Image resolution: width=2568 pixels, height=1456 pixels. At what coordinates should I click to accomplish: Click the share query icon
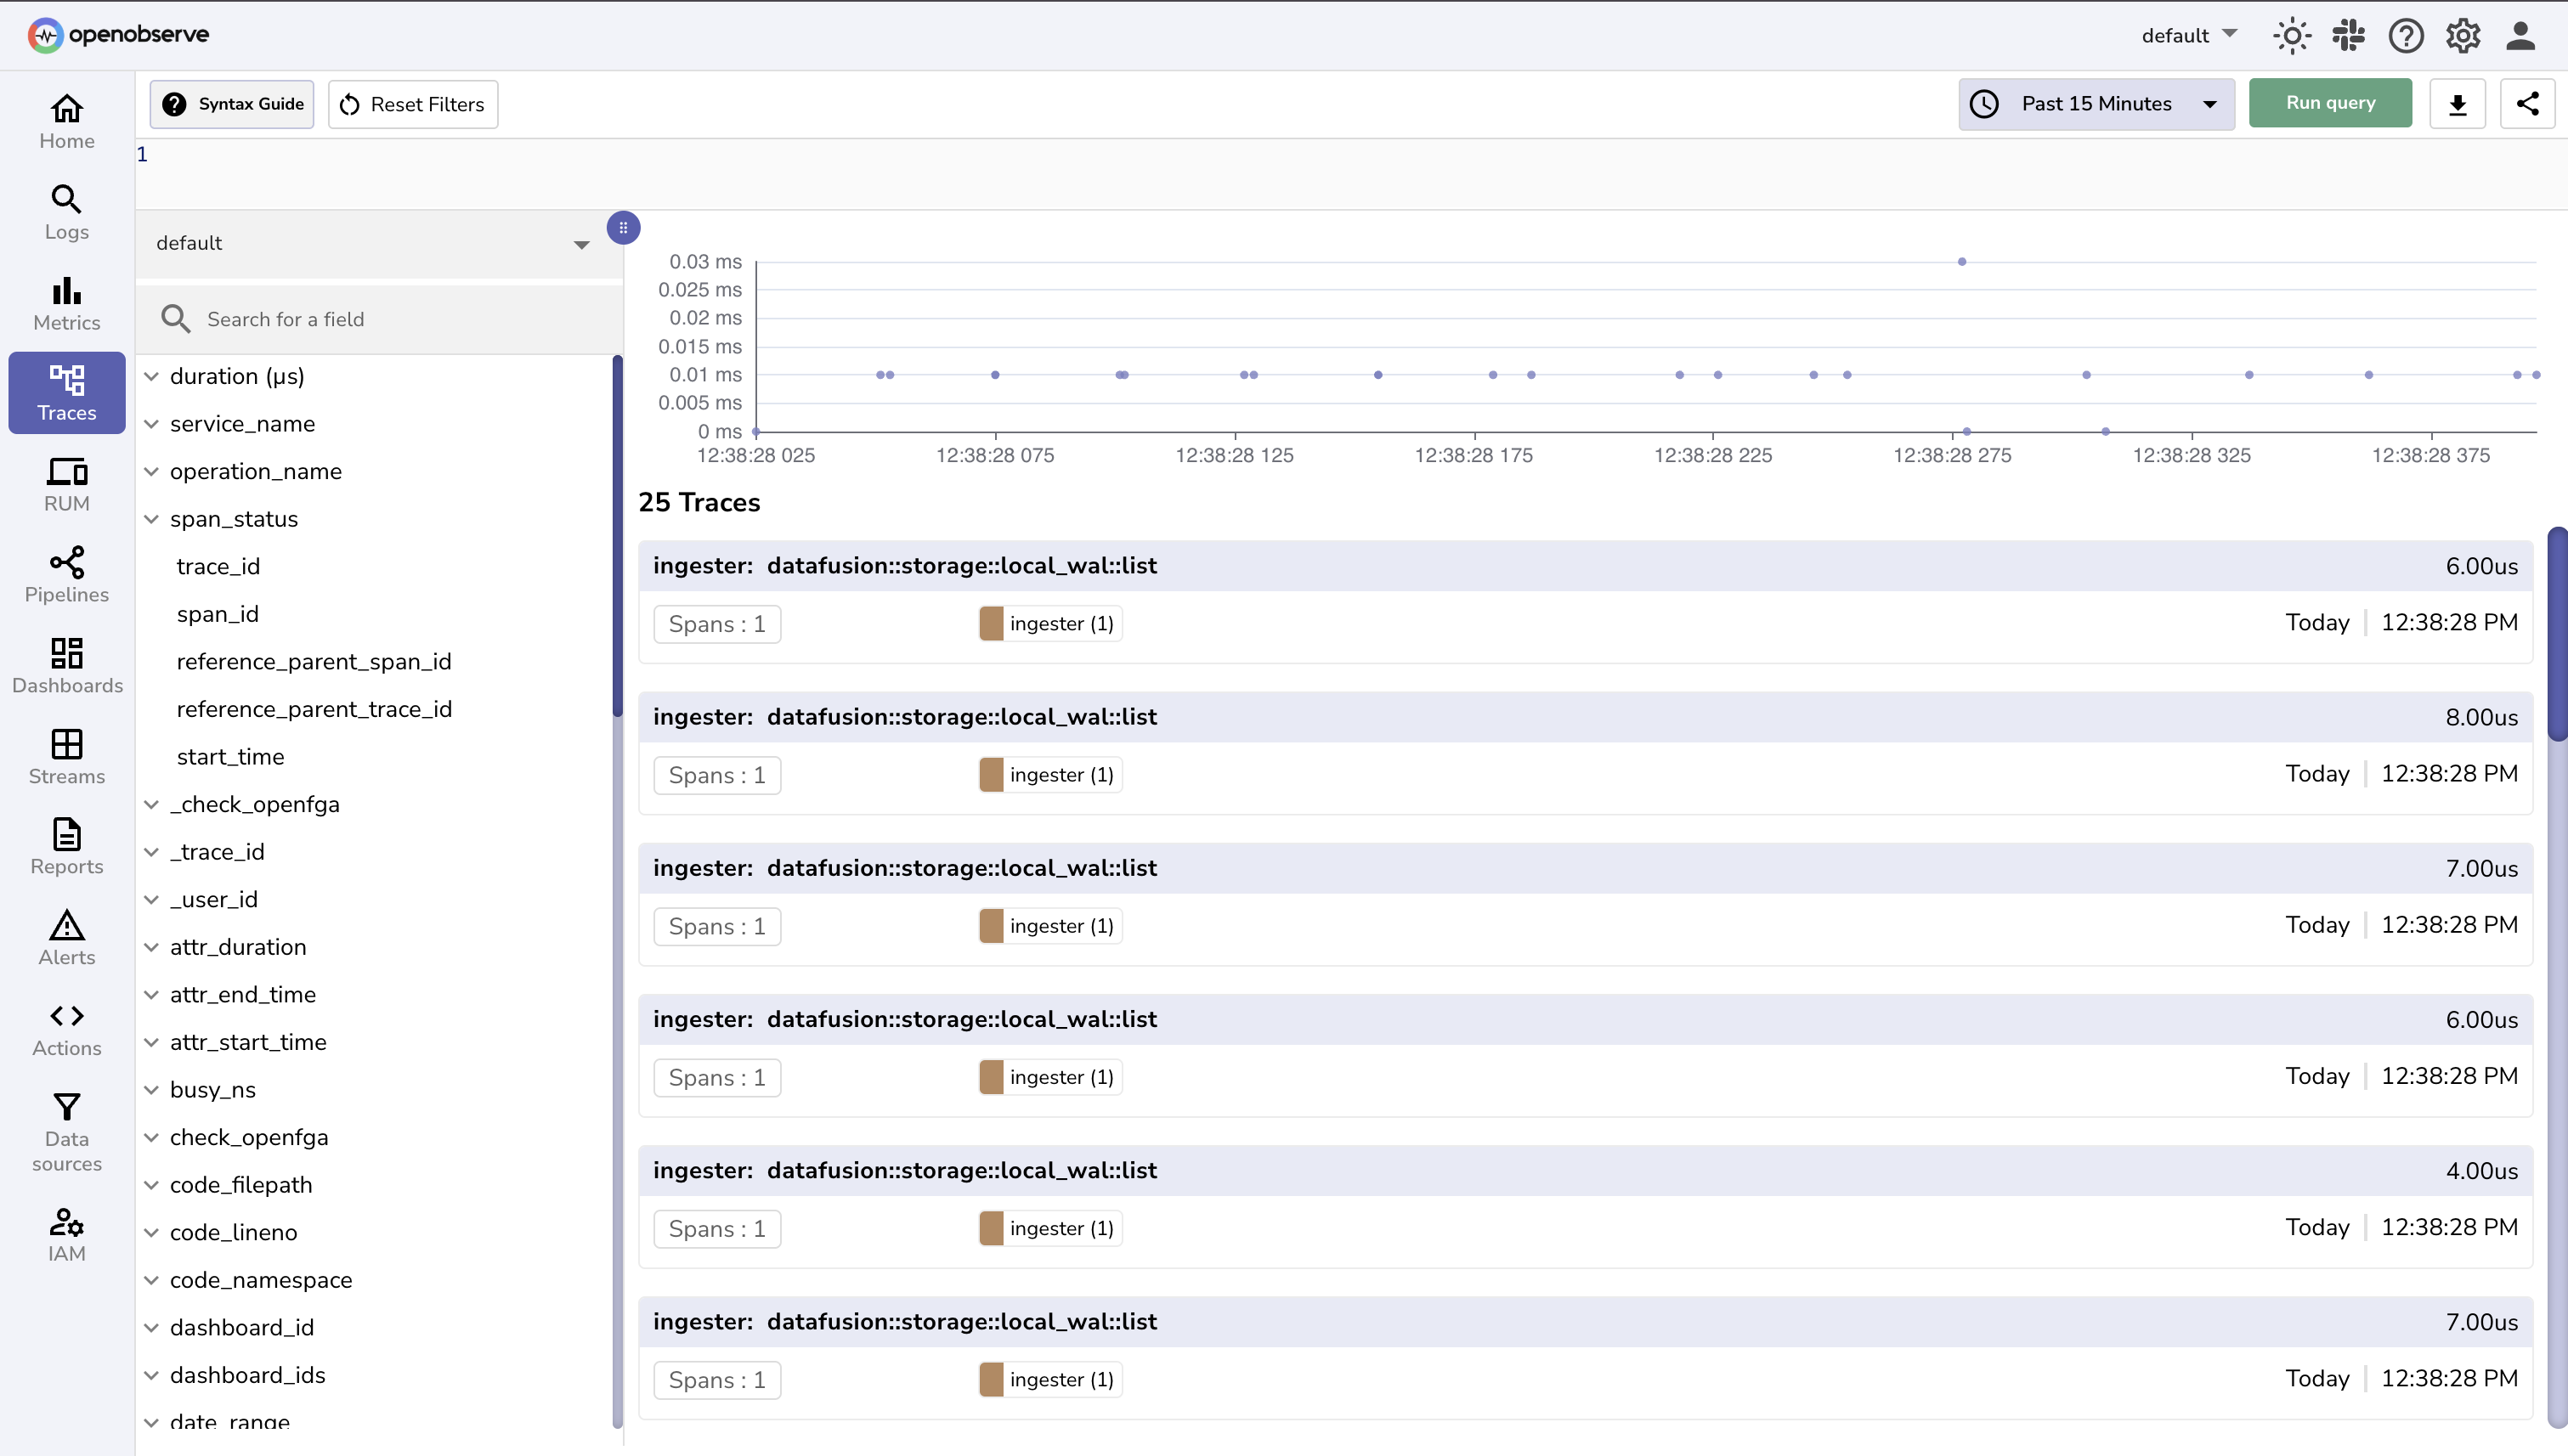2527,103
